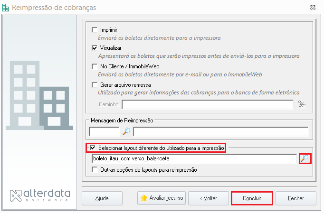324x213 pixels.
Task: Tick No Cliente / ImmobileWeb checkbox
Action: 95,66
